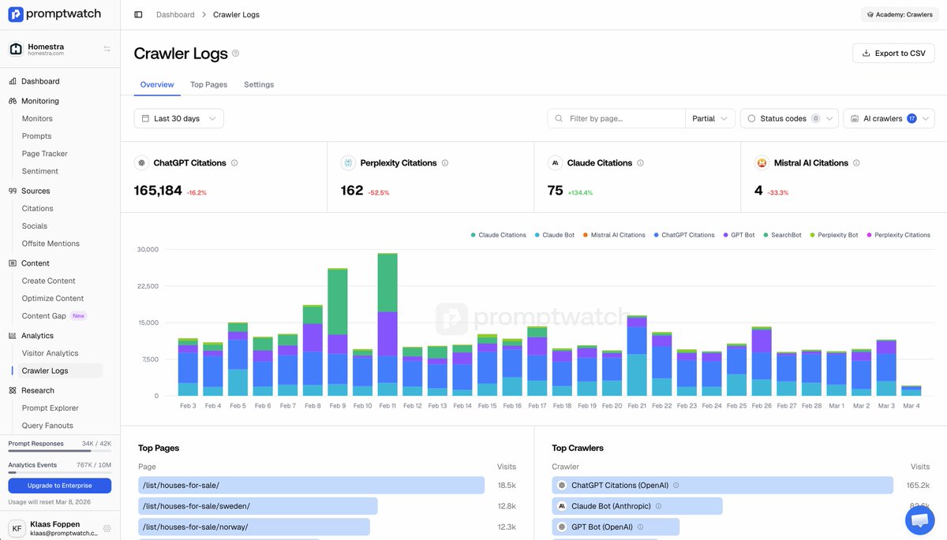Toggle Claude Citations series in chart legend
947x540 pixels.
coord(499,235)
